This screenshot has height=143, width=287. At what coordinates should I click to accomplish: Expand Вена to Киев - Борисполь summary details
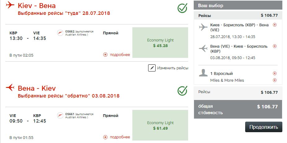pos(275,46)
